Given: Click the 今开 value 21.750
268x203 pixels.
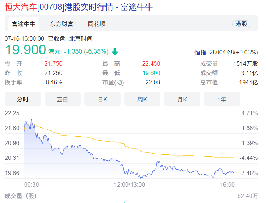Looking at the screenshot, I should (53, 64).
